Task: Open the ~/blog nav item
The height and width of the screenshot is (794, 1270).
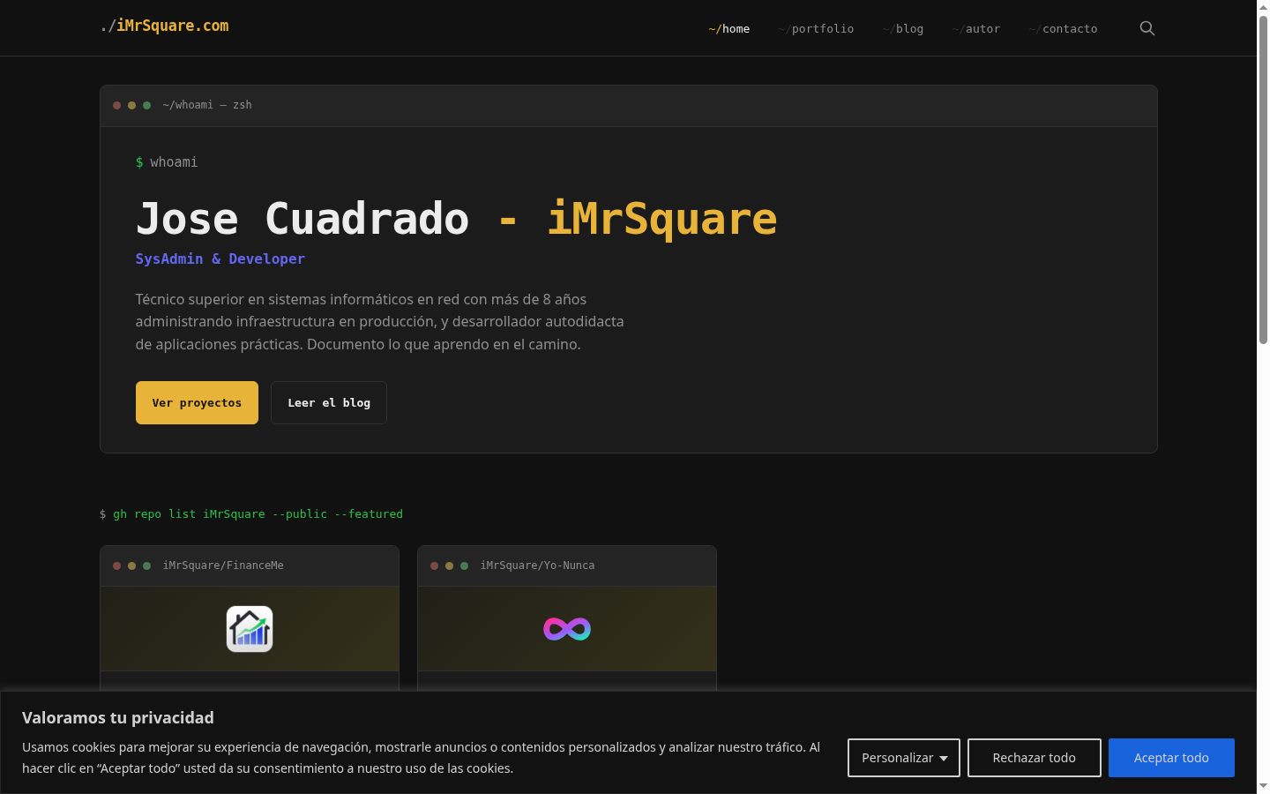Action: click(903, 29)
